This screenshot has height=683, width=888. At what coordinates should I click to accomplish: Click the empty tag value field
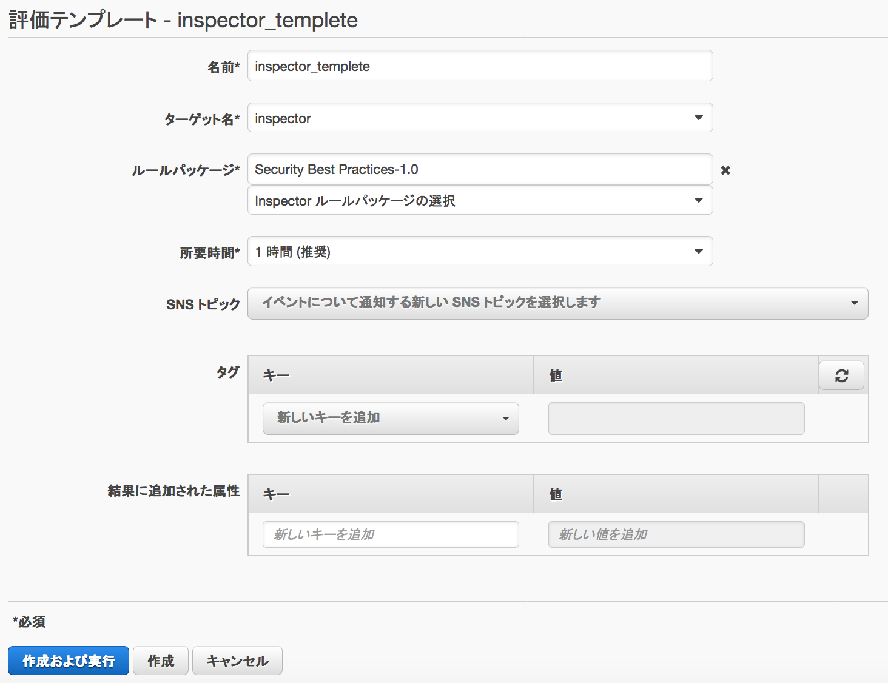point(676,419)
